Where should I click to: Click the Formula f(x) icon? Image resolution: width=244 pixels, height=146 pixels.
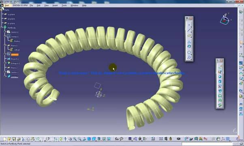click(117, 139)
